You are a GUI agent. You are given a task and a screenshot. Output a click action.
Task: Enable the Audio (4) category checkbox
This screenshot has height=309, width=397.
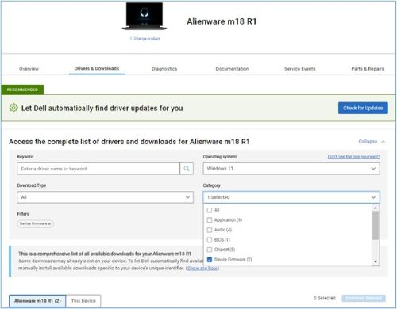tap(210, 230)
